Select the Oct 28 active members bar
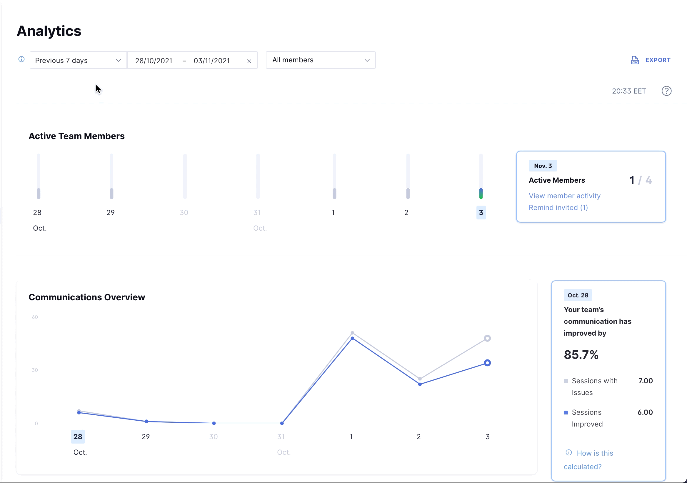Image resolution: width=687 pixels, height=483 pixels. (38, 193)
